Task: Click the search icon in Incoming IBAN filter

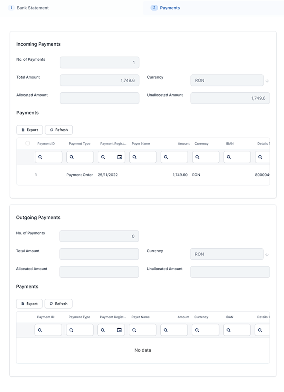Action: pos(229,157)
